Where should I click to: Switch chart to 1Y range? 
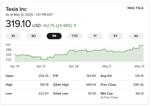point(95,36)
